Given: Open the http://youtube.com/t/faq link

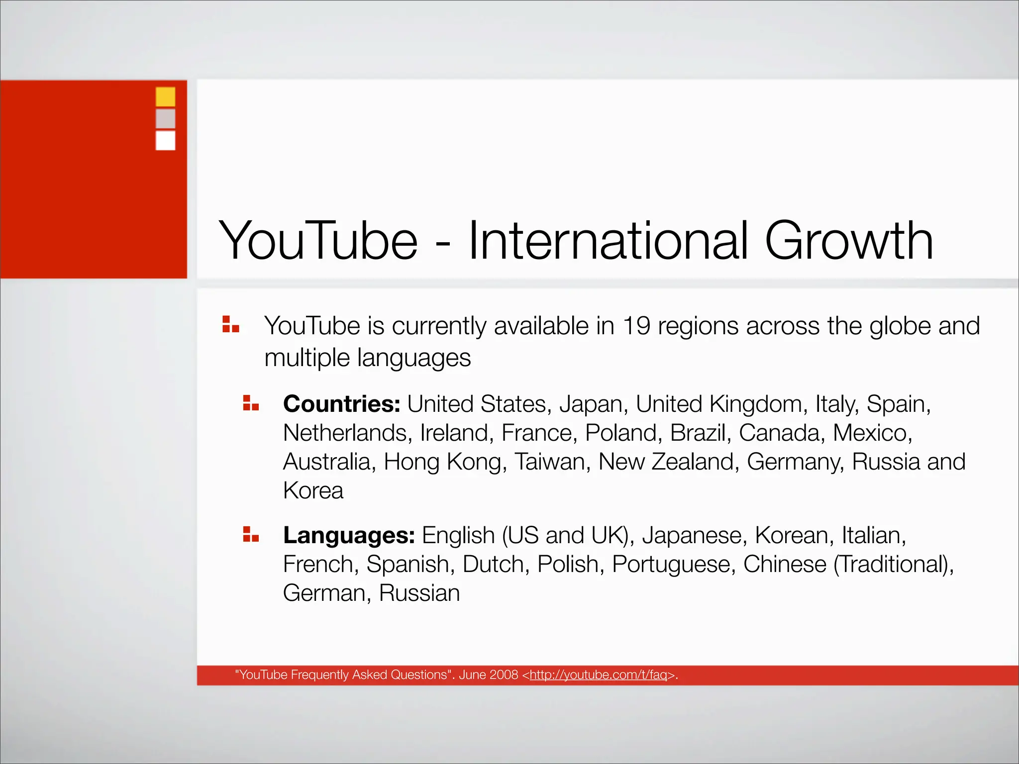Looking at the screenshot, I should [x=598, y=675].
